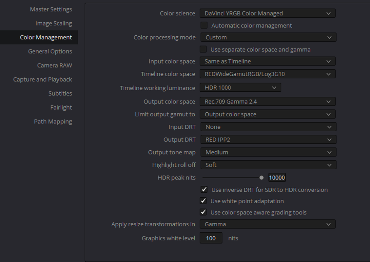Open Output color space dropdown
The image size is (370, 262).
(267, 102)
